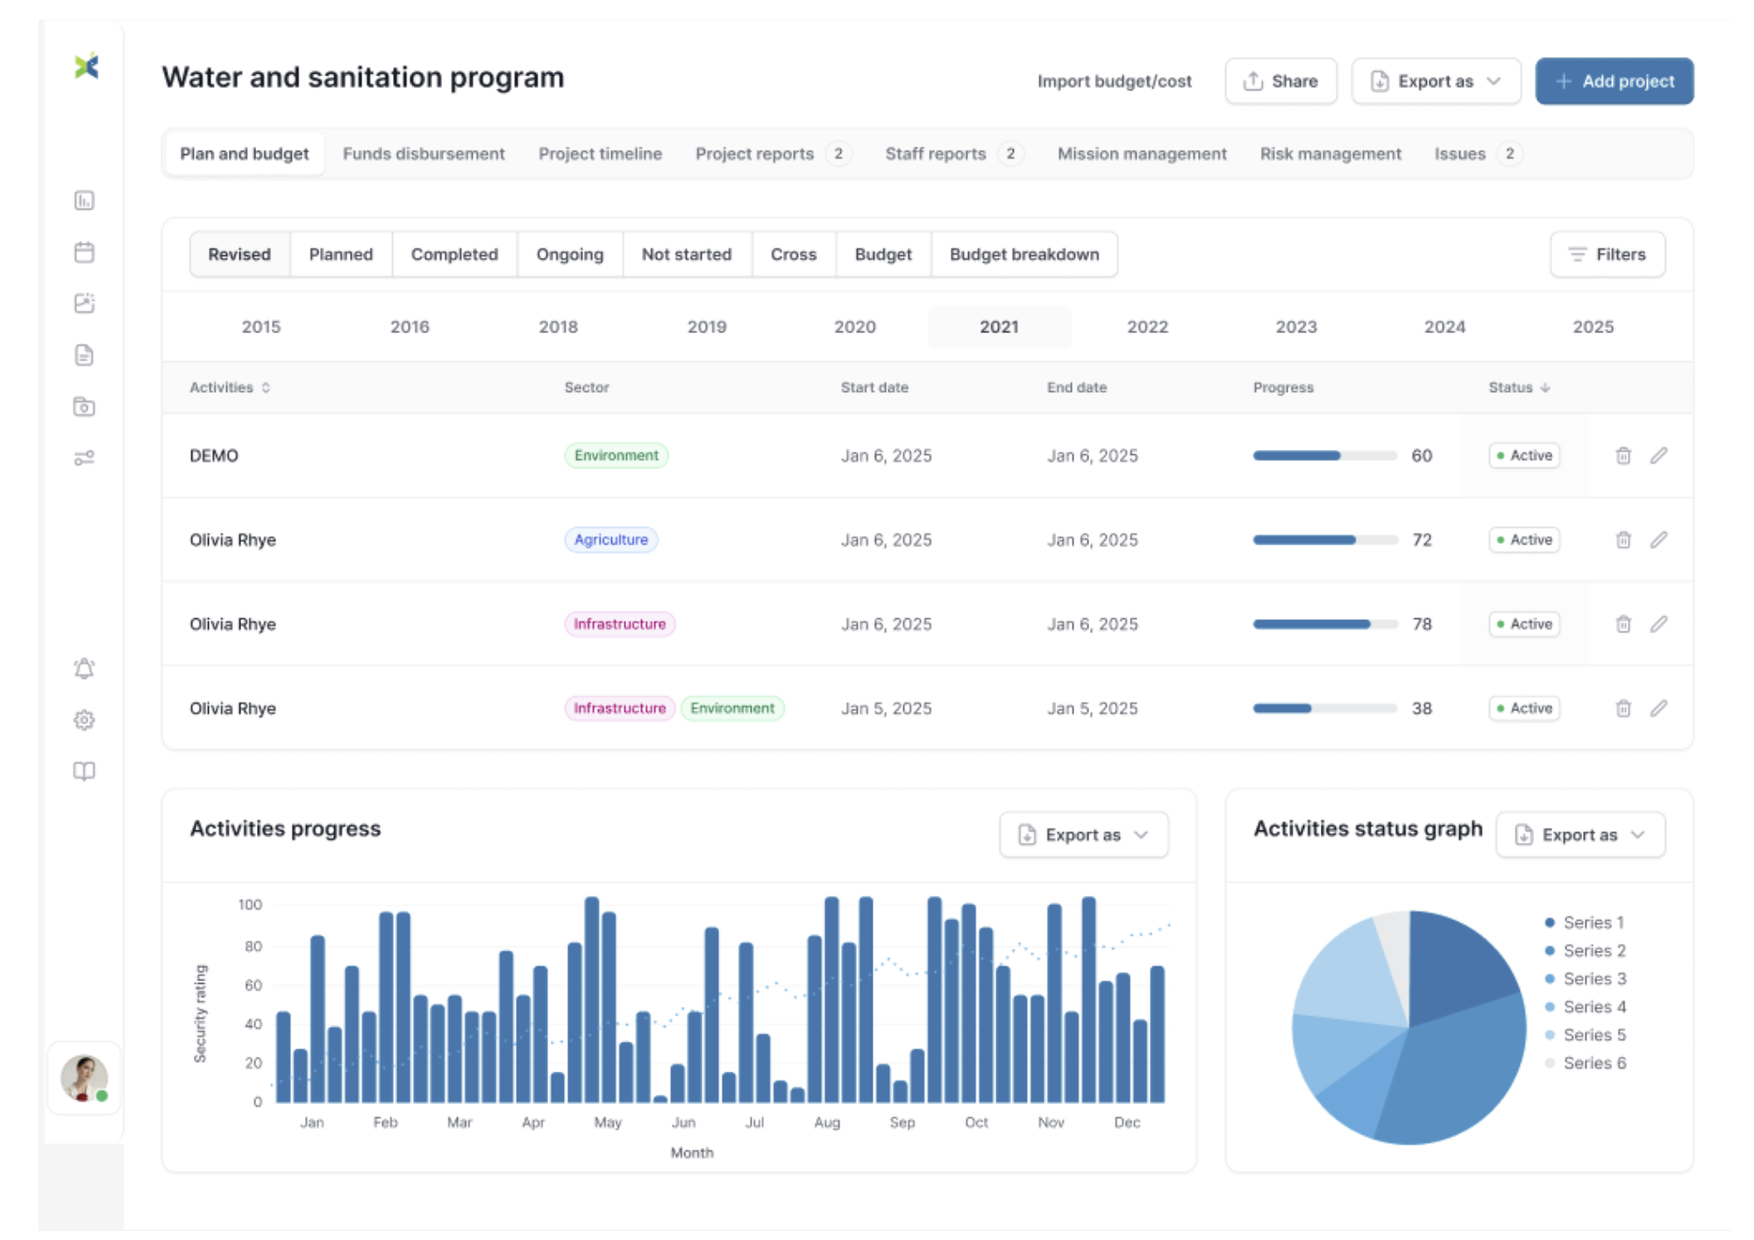Toggle the Completed activities filter
1754x1240 pixels.
[454, 254]
